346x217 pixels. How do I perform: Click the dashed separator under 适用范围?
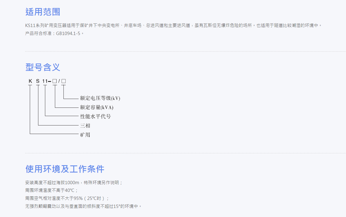173,51
